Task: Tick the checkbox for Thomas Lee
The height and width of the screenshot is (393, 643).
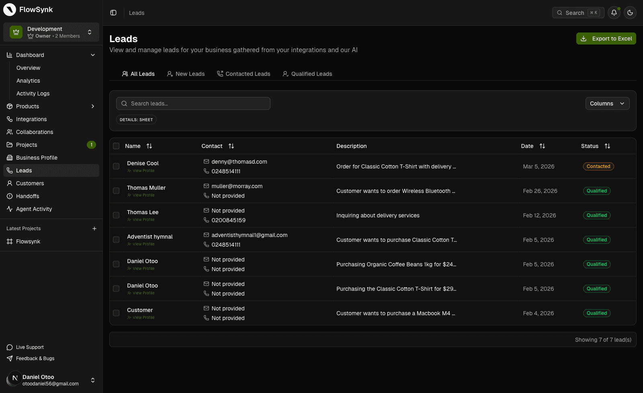Action: pos(116,215)
